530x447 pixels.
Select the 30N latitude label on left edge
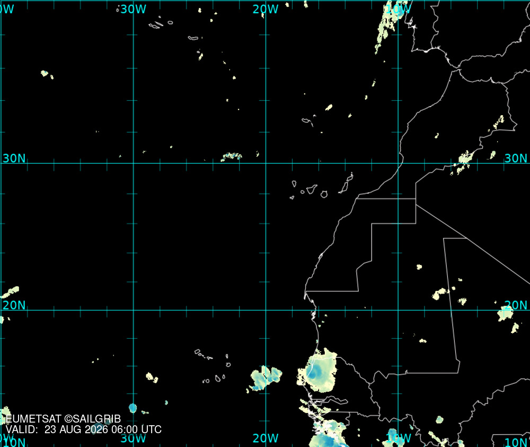tap(14, 158)
